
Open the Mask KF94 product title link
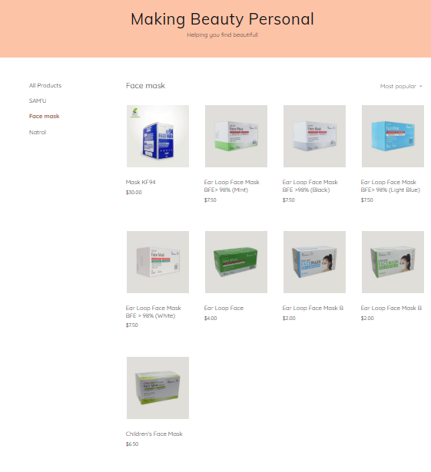(x=141, y=182)
